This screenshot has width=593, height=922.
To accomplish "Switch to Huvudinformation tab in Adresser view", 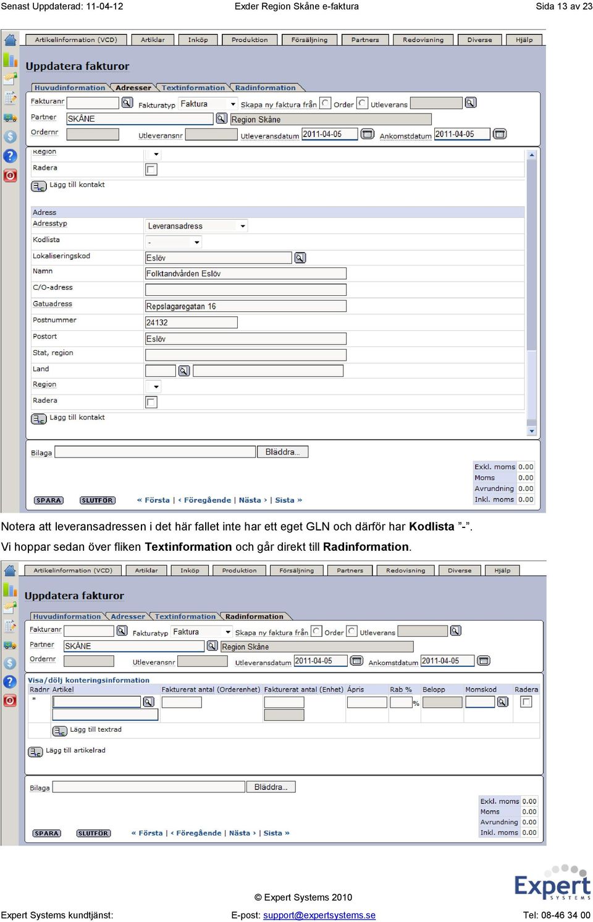I will (70, 88).
